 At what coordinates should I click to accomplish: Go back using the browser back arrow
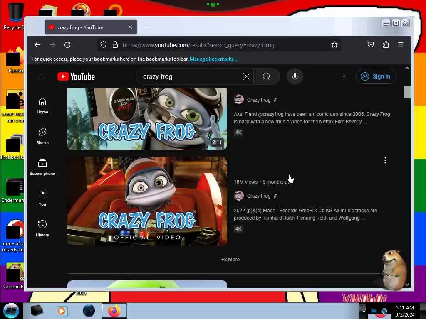pos(37,45)
